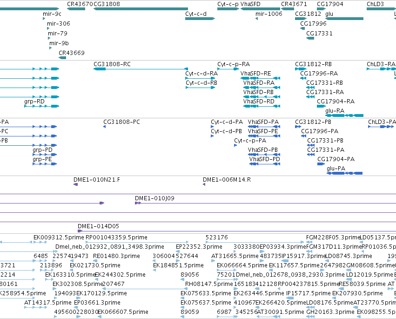Click the CG17904-PA protein feature
This screenshot has width=396, height=319.
[x=321, y=164]
